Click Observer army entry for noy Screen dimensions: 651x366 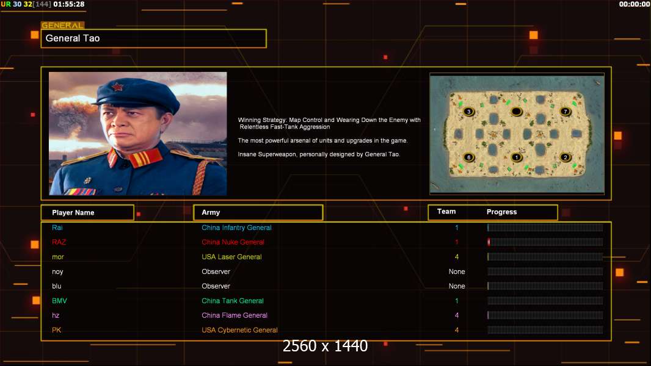coord(216,271)
